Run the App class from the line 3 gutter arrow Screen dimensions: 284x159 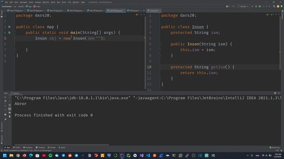click(x=10, y=27)
